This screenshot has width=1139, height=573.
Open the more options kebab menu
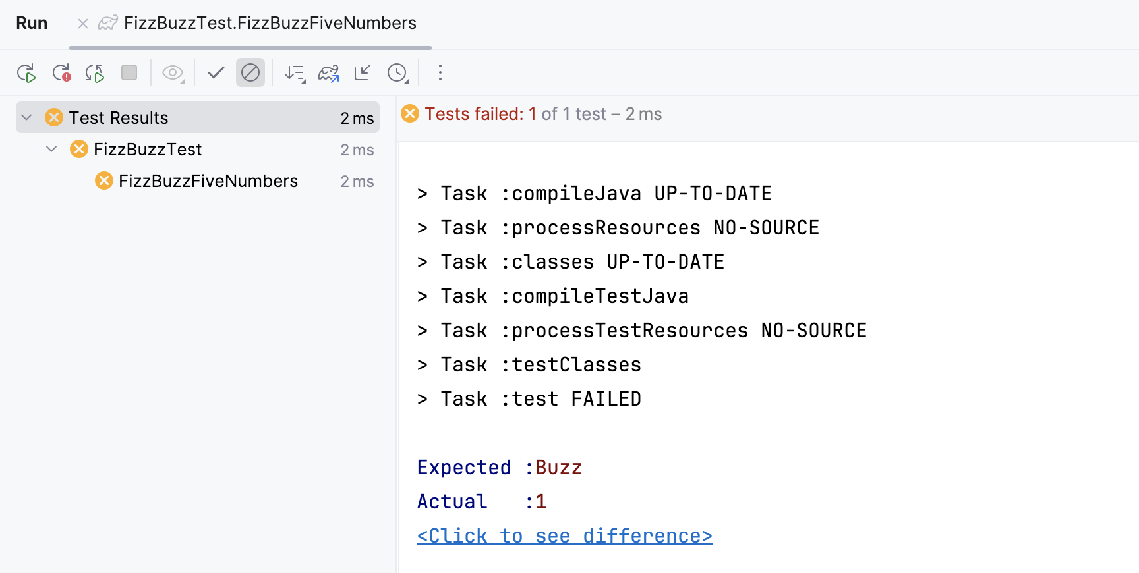(x=440, y=73)
